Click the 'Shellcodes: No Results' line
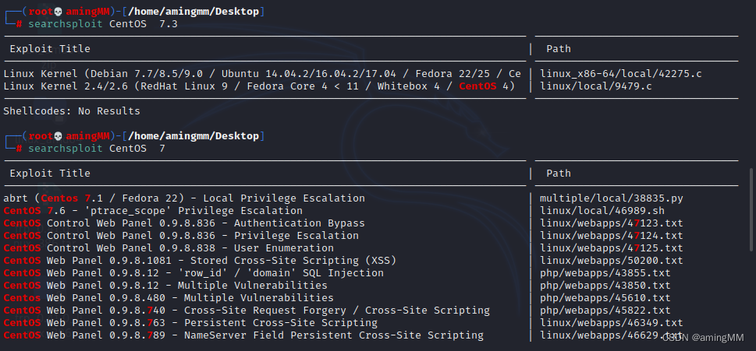The height and width of the screenshot is (351, 756). pyautogui.click(x=71, y=111)
